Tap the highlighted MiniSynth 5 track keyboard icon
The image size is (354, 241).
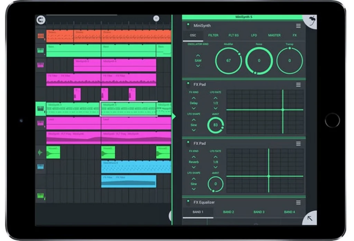(41, 109)
